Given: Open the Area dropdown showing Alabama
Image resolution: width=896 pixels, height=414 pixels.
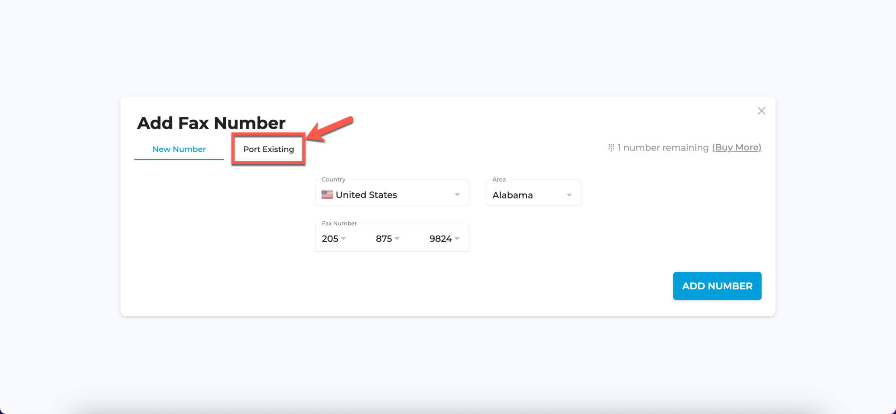Looking at the screenshot, I should (x=533, y=193).
